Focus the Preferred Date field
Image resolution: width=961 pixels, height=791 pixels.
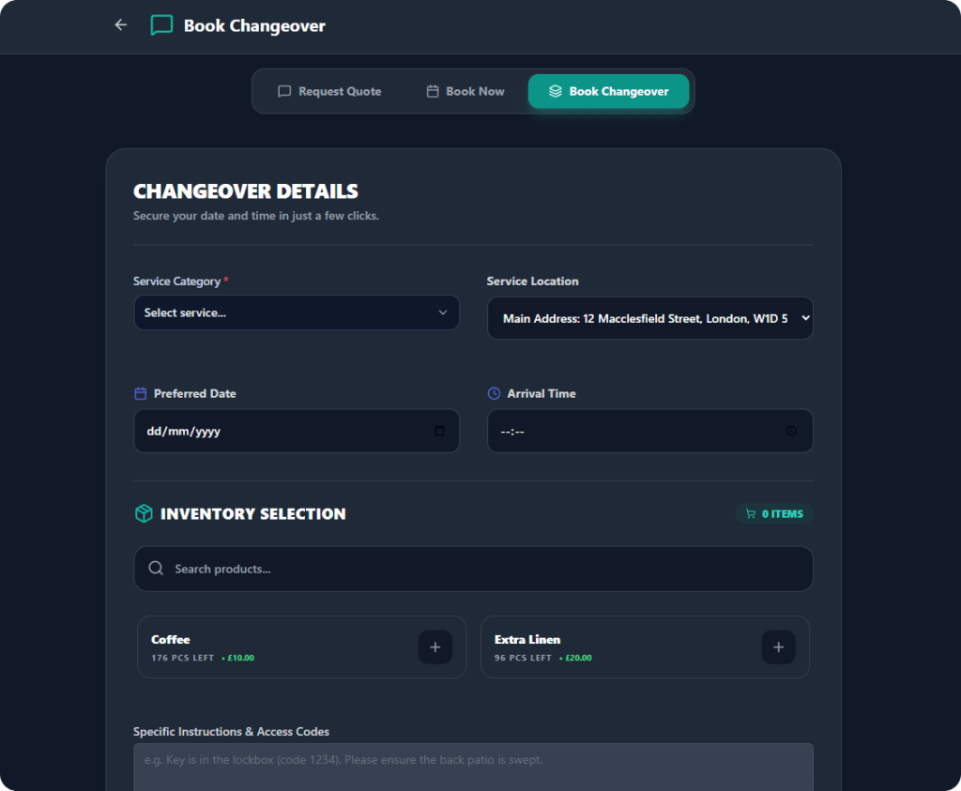point(282,431)
